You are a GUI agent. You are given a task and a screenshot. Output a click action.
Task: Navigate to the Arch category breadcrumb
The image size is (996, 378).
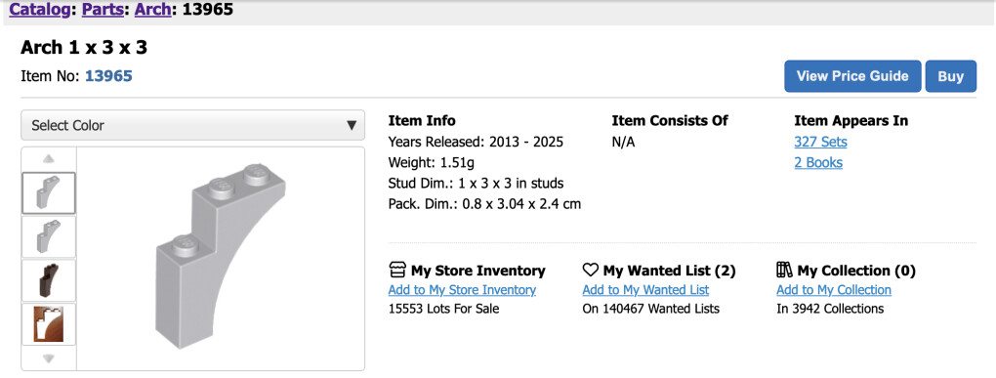152,10
